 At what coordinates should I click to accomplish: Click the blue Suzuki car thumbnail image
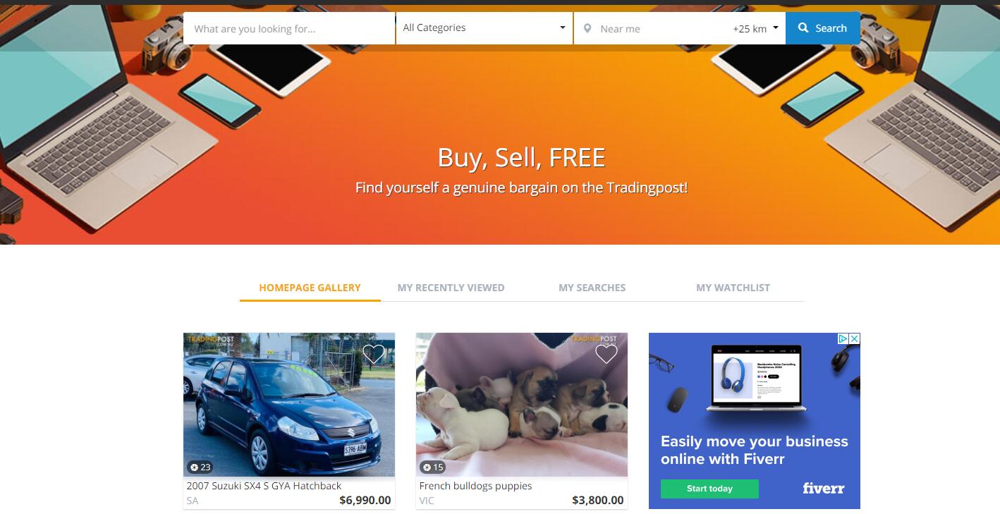pos(289,405)
